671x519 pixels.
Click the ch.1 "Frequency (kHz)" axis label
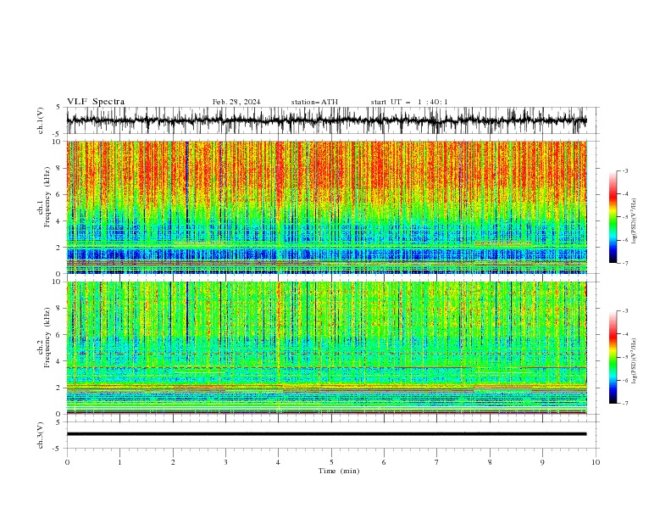(47, 198)
